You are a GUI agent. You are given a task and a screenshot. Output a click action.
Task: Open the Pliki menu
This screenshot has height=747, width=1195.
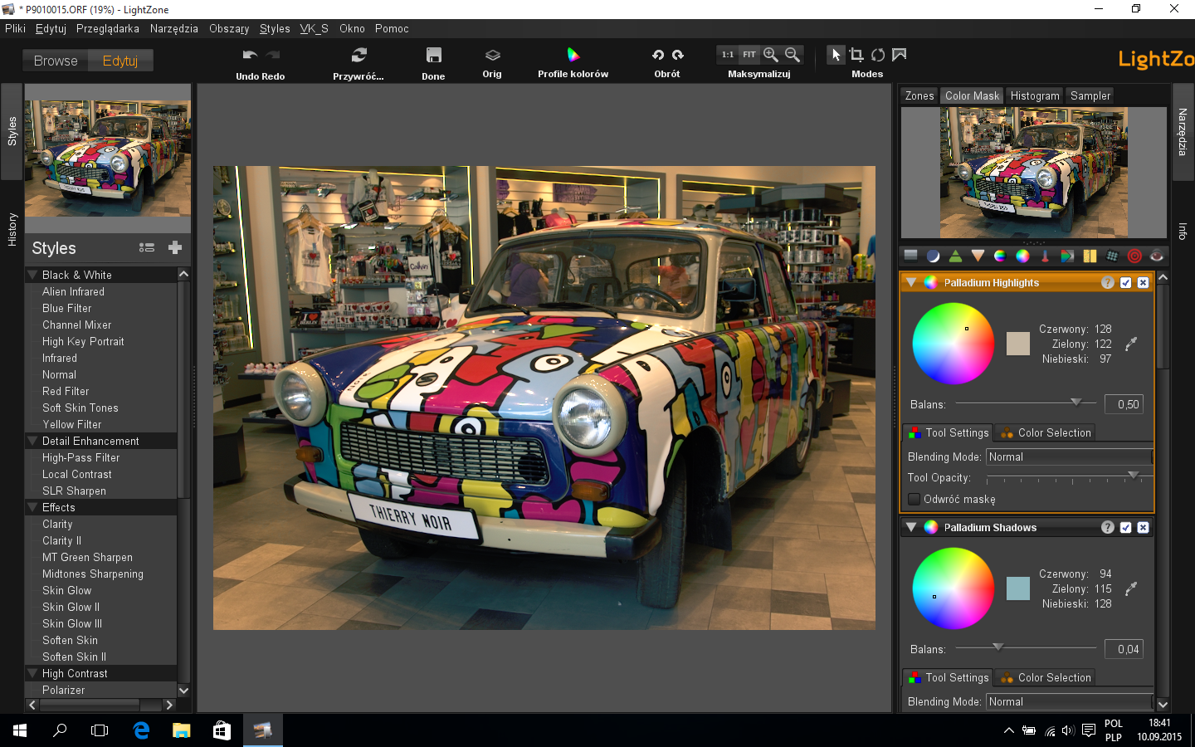tap(15, 28)
